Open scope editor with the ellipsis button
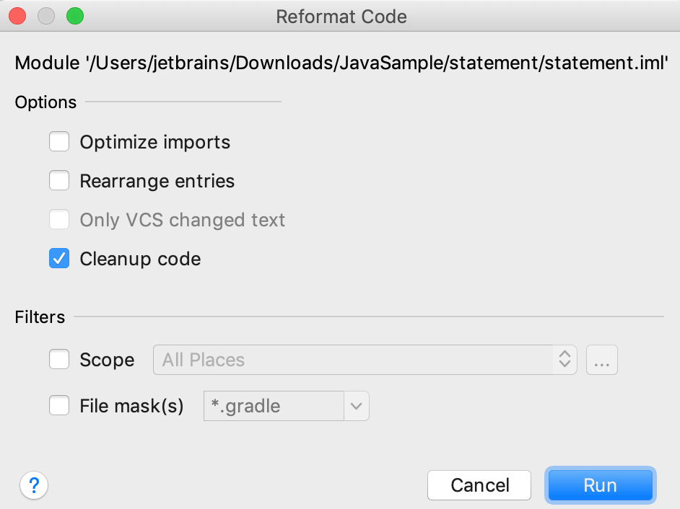The image size is (680, 509). click(x=601, y=360)
